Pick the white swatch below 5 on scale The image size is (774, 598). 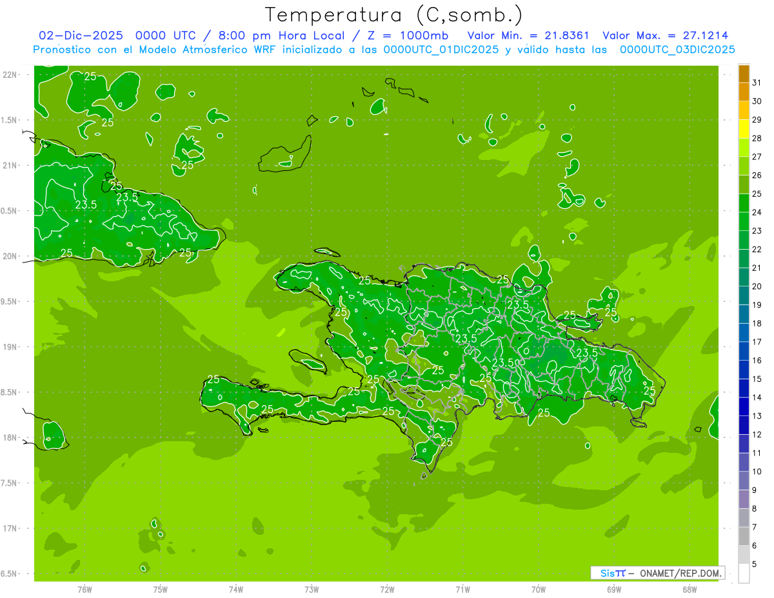(x=744, y=573)
